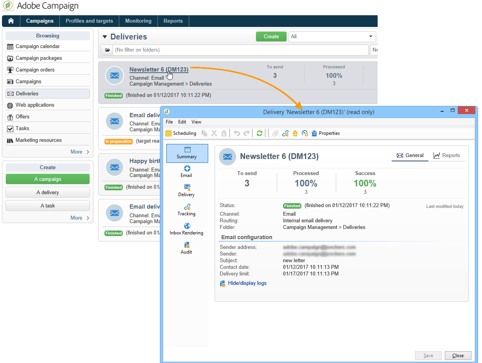This screenshot has width=482, height=363.
Task: Click the Offers gift icon in sidebar
Action: tap(10, 117)
